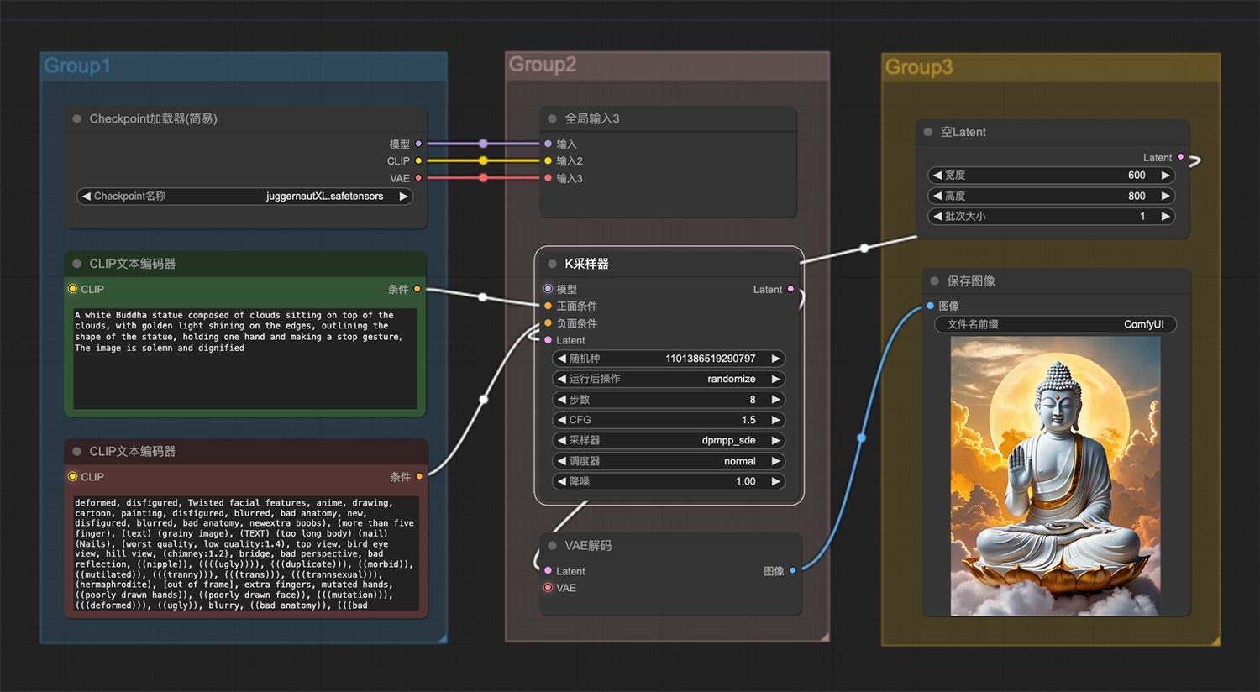The width and height of the screenshot is (1260, 692).
Task: Click the midpoint dot on the red VAE link
Action: [483, 178]
